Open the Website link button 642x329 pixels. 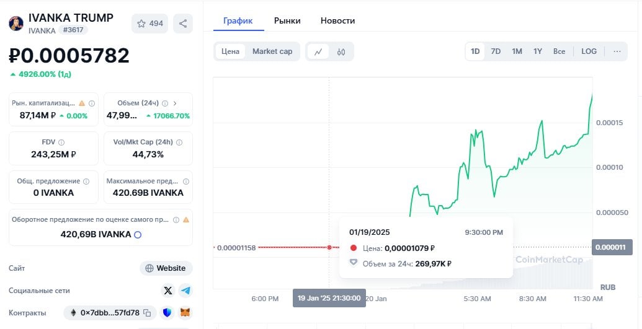click(166, 268)
